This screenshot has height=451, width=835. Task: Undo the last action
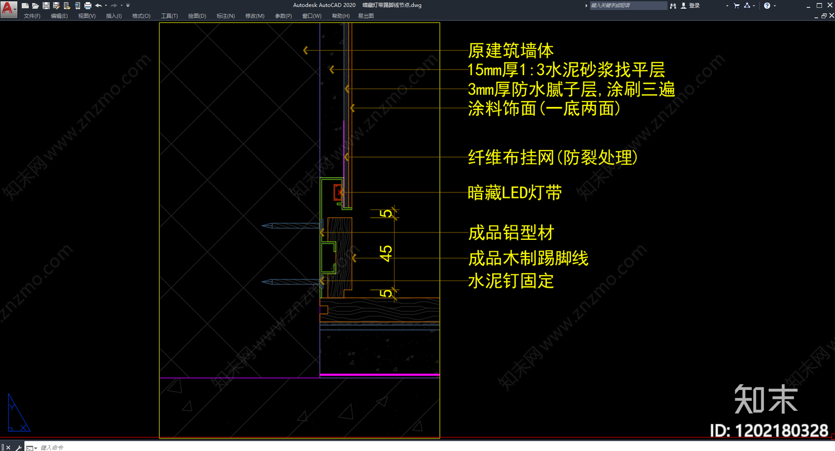(98, 6)
